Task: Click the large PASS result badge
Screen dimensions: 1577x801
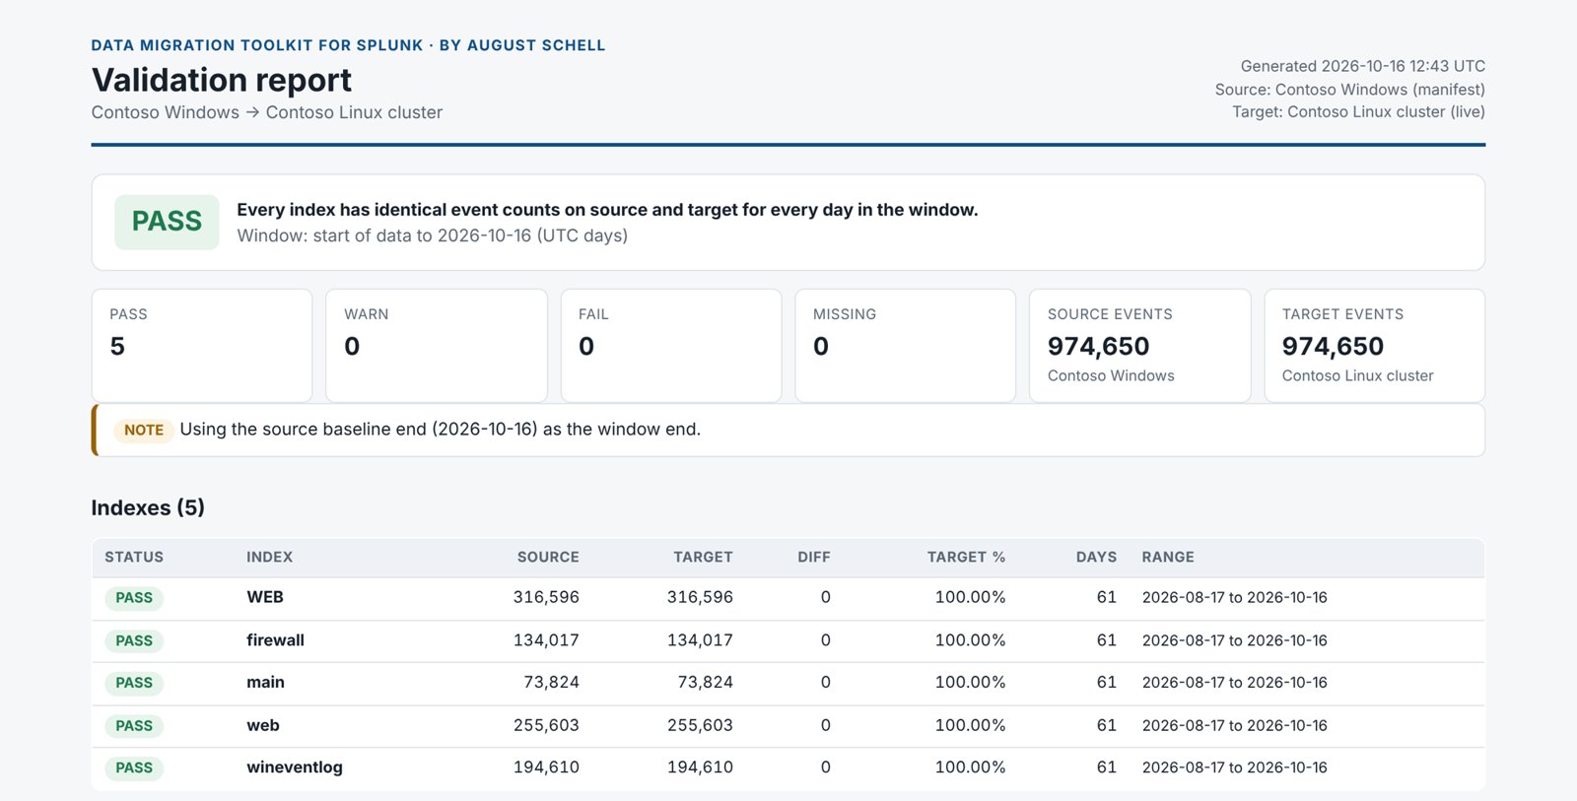Action: 167,222
